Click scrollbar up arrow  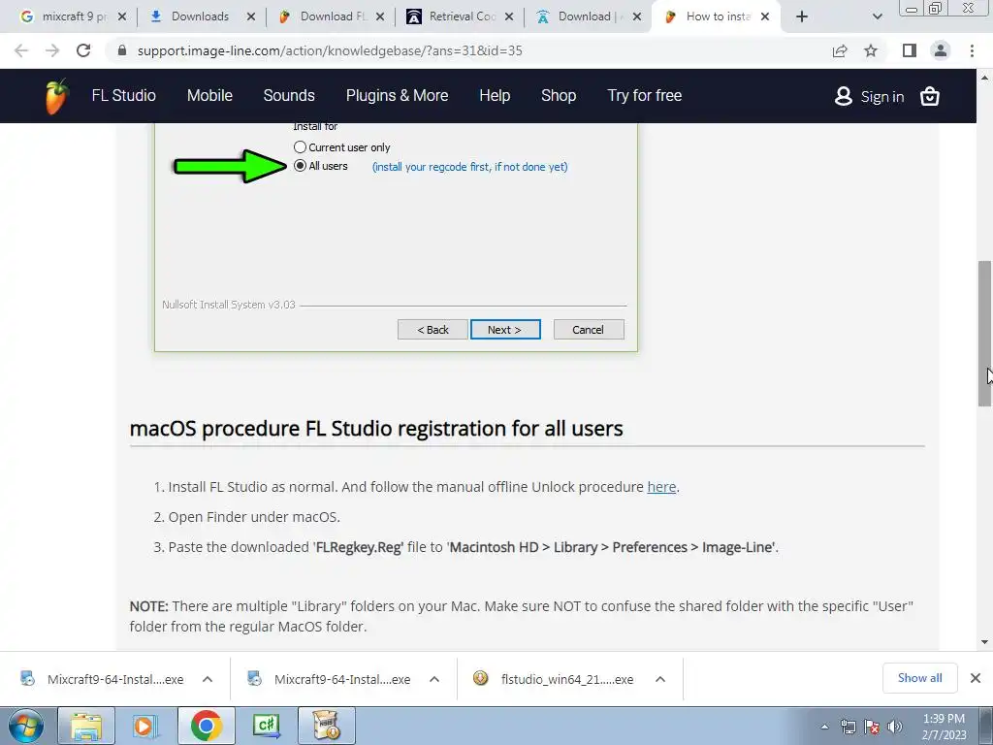pyautogui.click(x=984, y=78)
